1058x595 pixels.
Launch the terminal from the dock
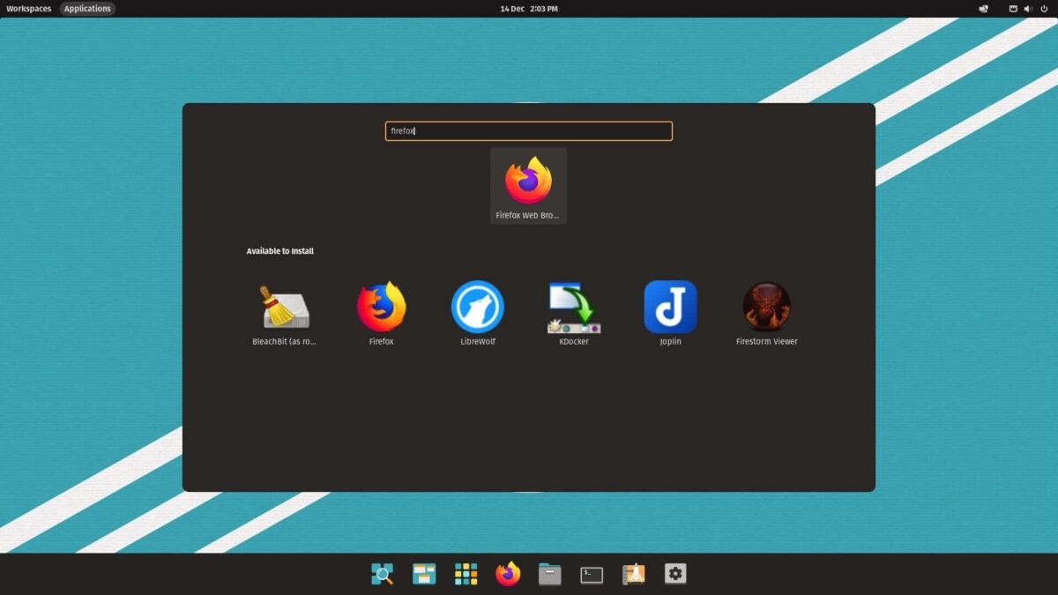592,573
